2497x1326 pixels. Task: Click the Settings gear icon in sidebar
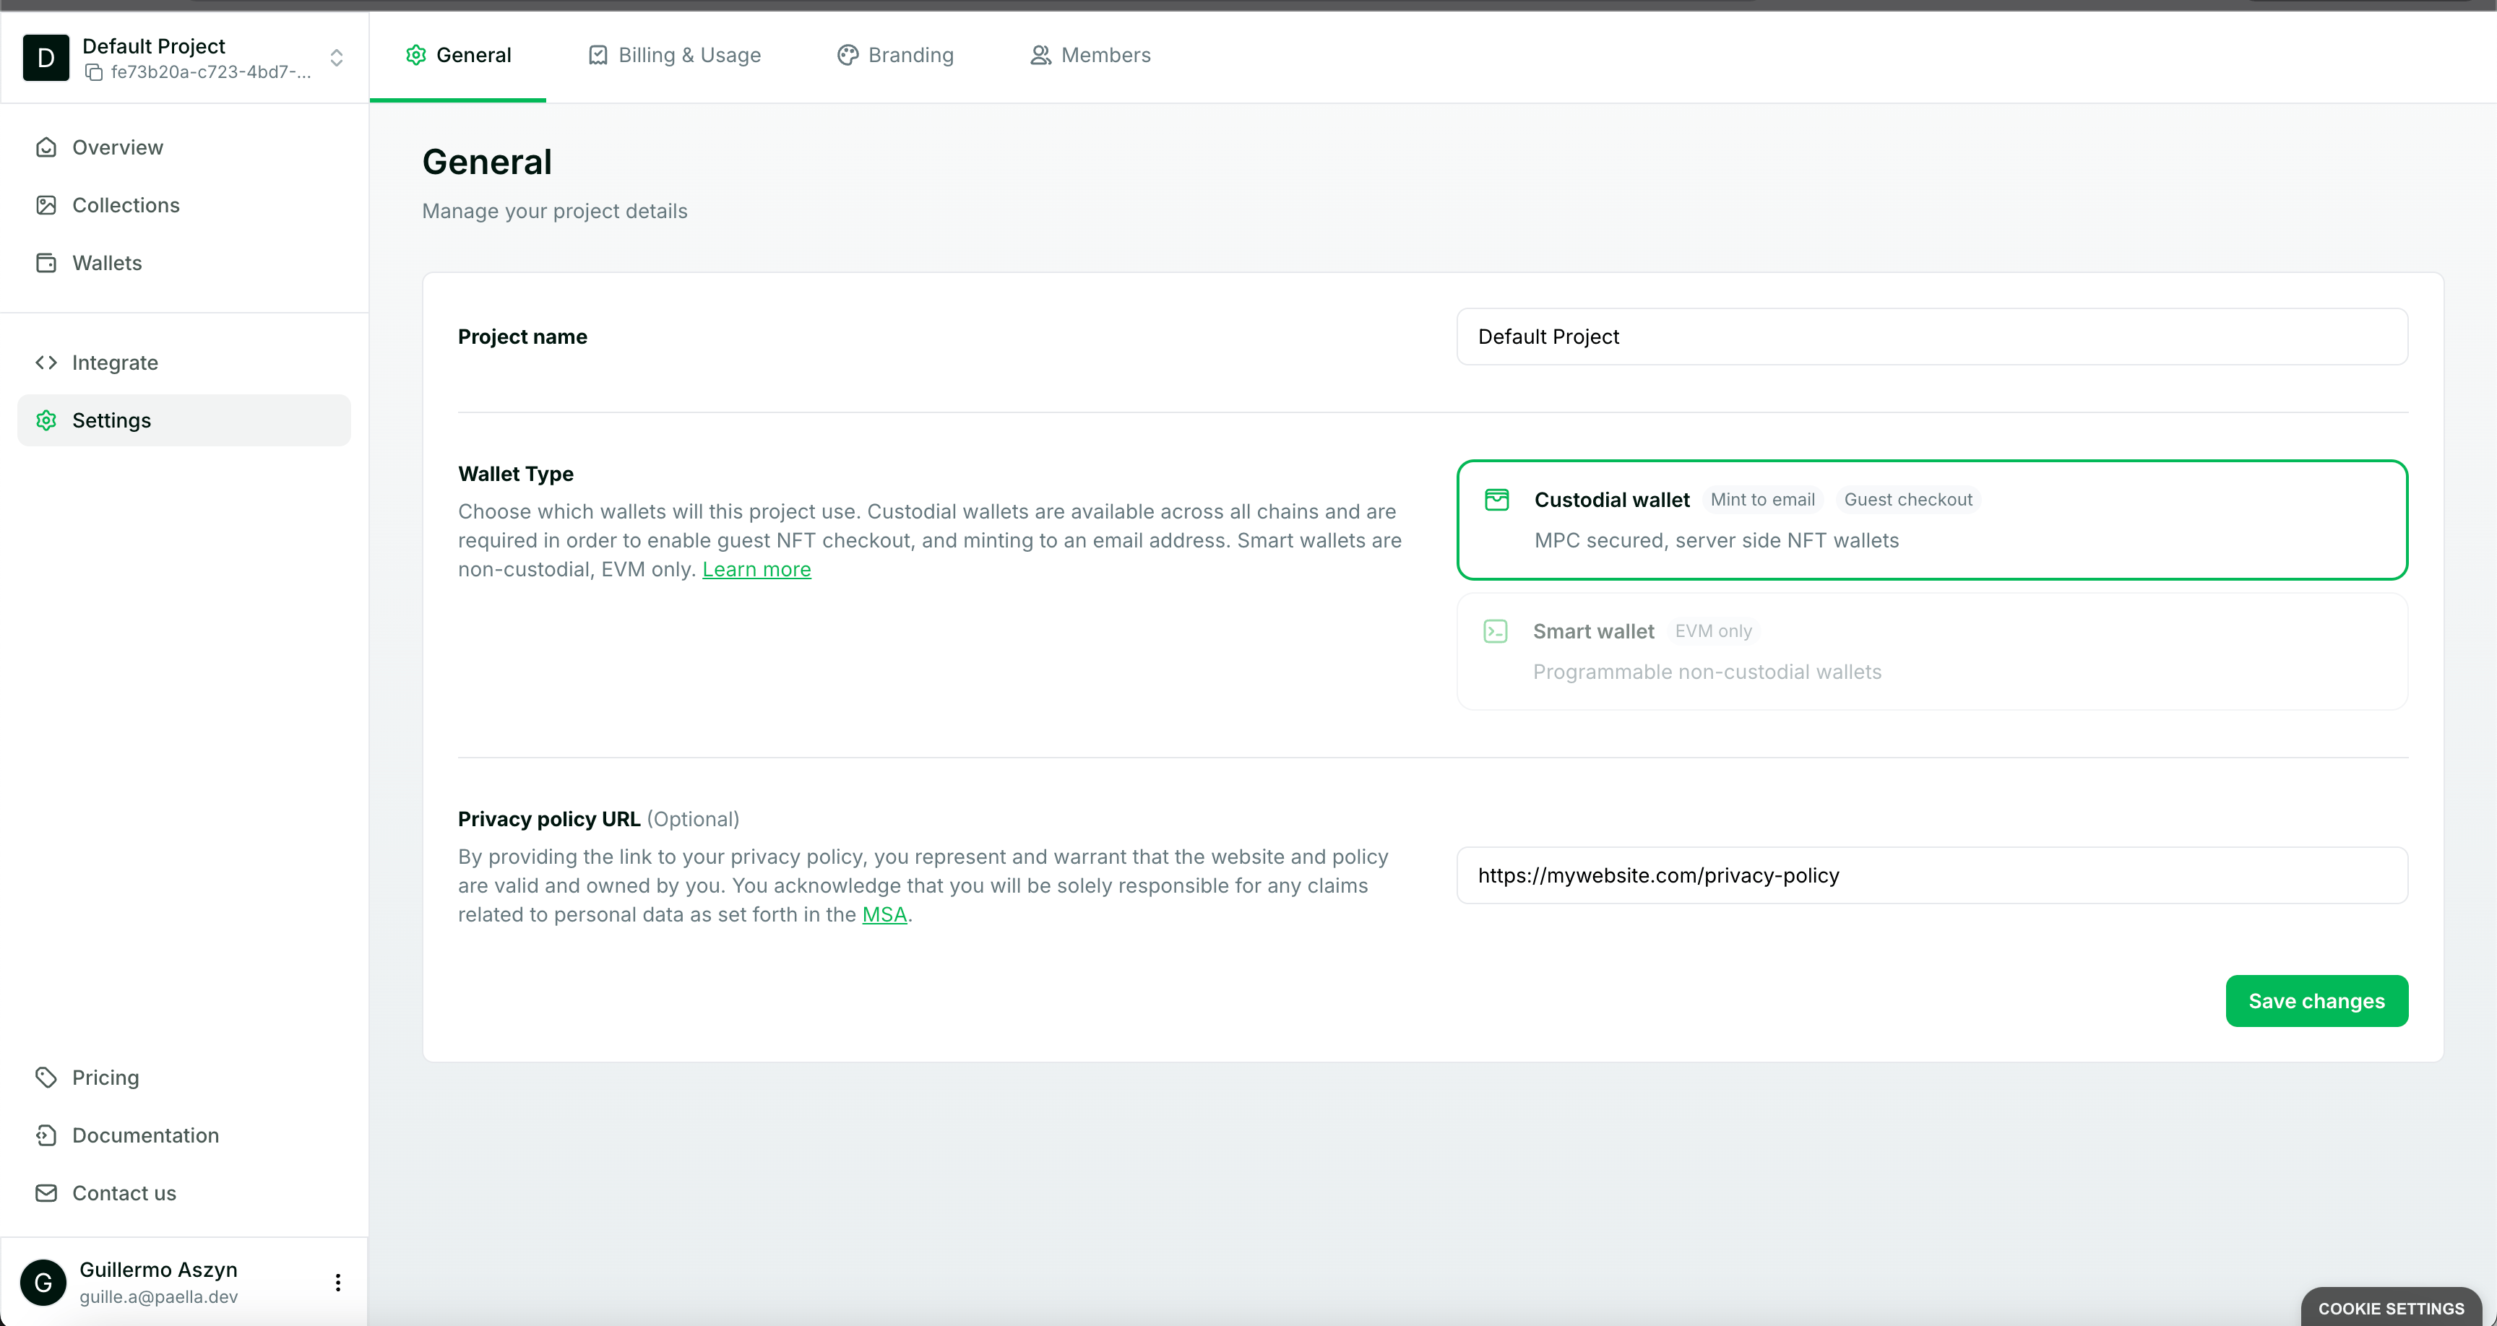pos(46,420)
